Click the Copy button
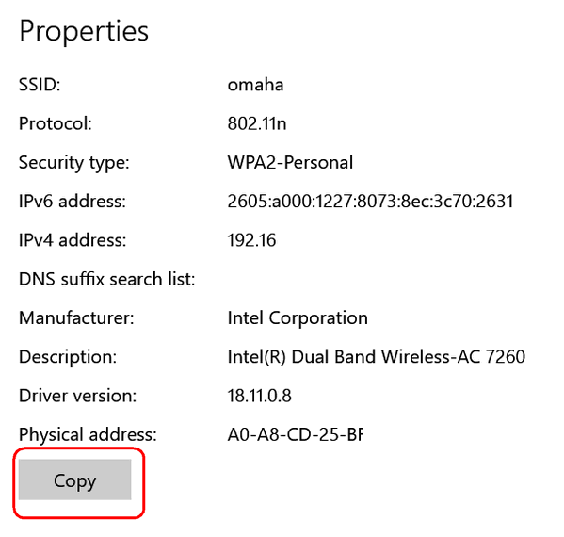The image size is (564, 537). pos(74,480)
